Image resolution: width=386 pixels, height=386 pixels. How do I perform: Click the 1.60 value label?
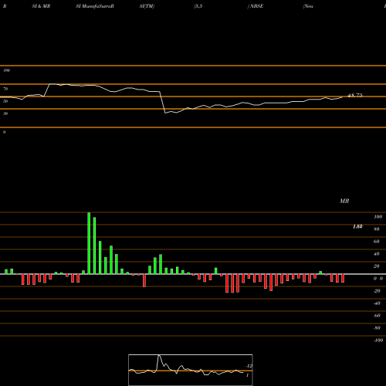point(357,226)
